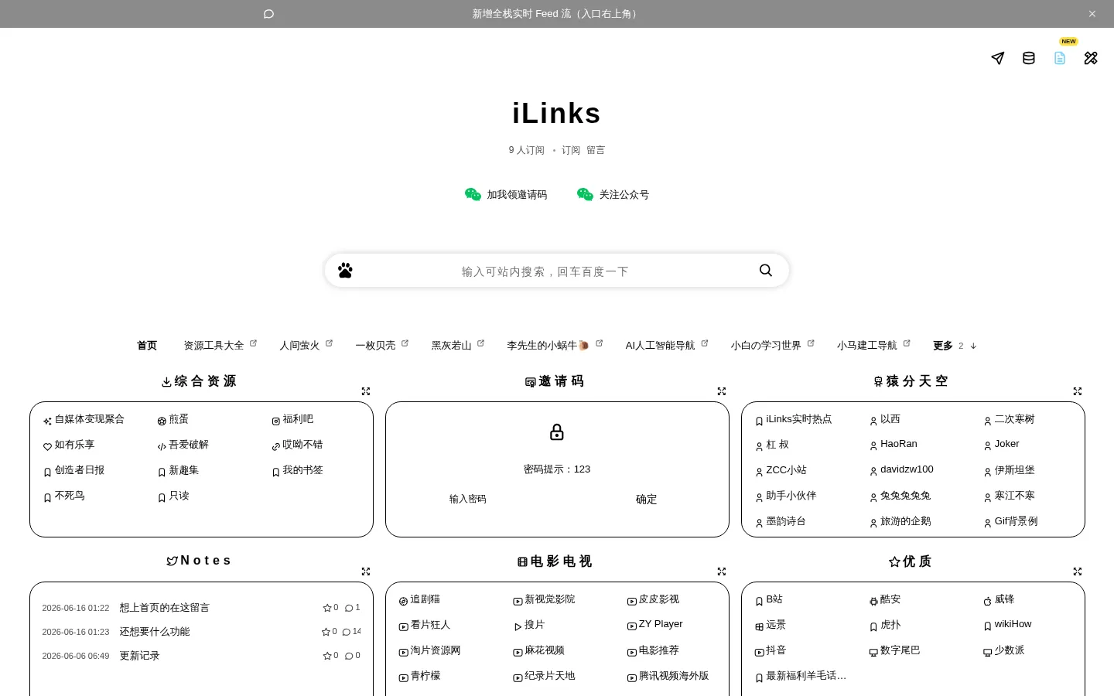This screenshot has width=1114, height=696.
Task: Open davidzw100 link
Action: pyautogui.click(x=901, y=469)
